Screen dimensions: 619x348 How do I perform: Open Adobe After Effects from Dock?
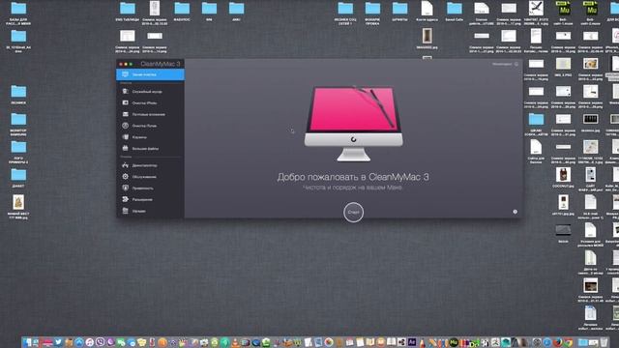[412, 342]
